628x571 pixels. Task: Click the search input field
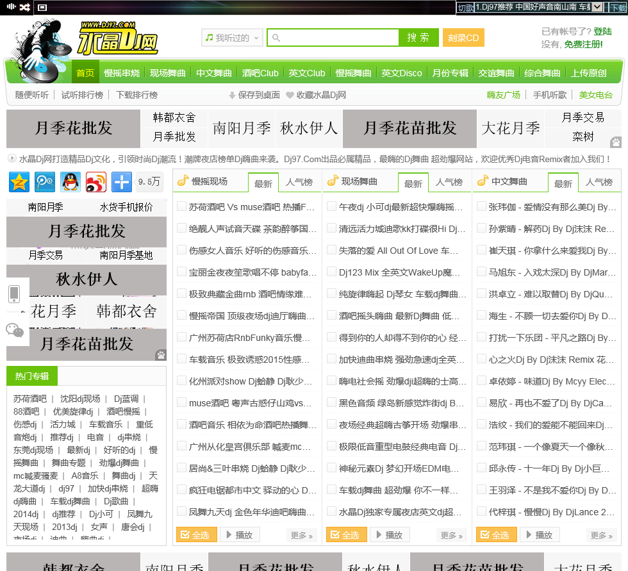click(x=334, y=38)
